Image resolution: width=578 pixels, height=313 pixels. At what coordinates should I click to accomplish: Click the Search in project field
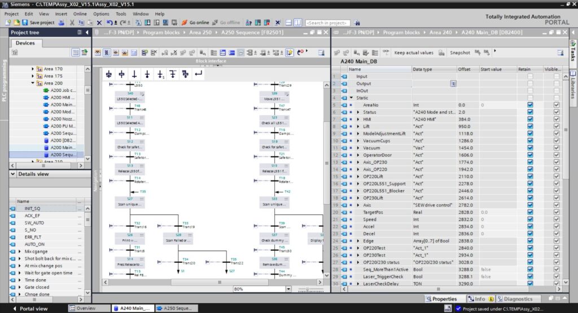(327, 23)
